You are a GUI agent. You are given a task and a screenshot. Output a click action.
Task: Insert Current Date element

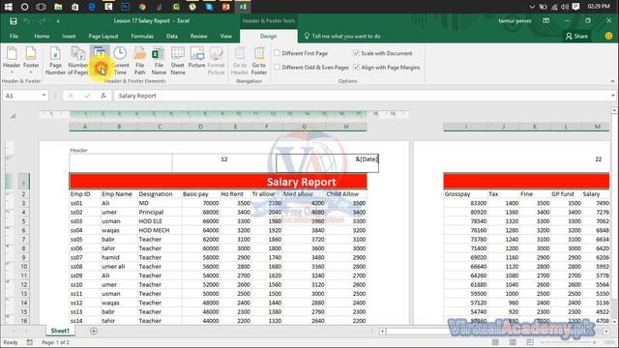[100, 61]
